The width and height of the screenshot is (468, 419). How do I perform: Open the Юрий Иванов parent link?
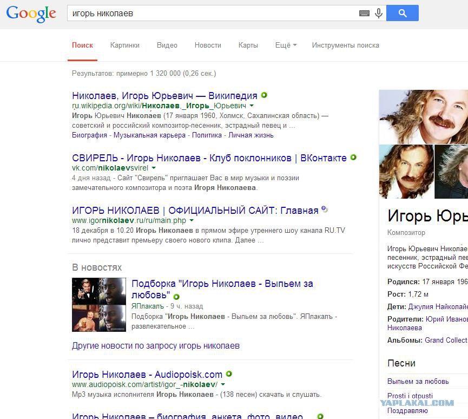click(x=447, y=319)
